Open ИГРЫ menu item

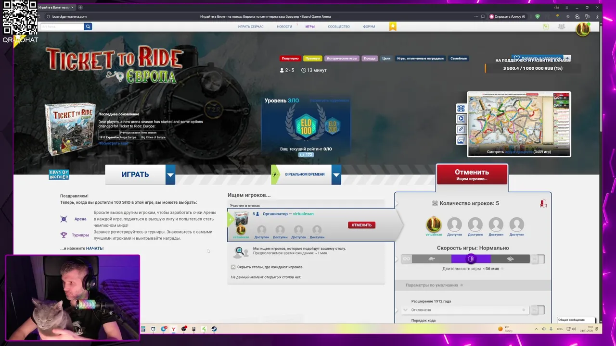pyautogui.click(x=310, y=26)
